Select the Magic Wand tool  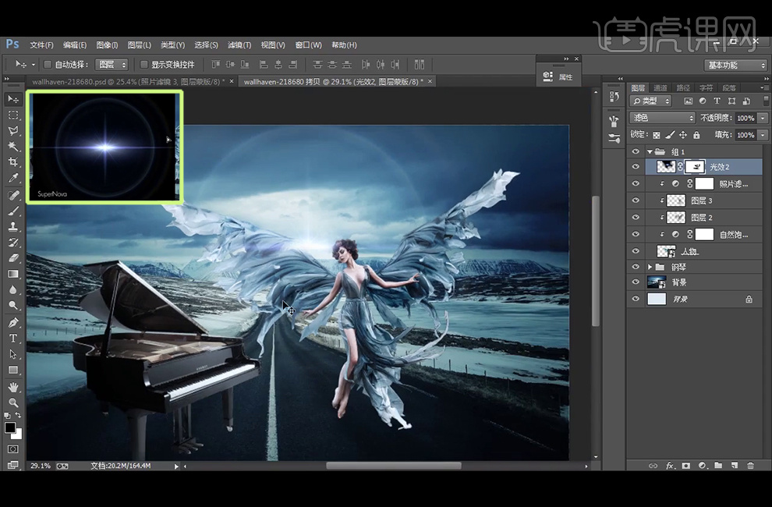click(13, 147)
